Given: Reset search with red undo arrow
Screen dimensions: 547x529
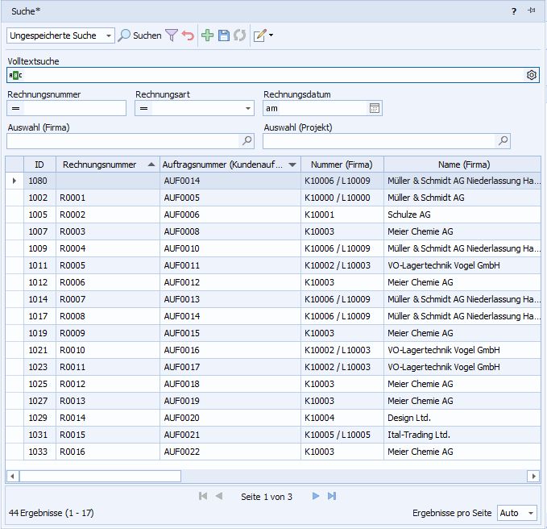Looking at the screenshot, I should (188, 35).
